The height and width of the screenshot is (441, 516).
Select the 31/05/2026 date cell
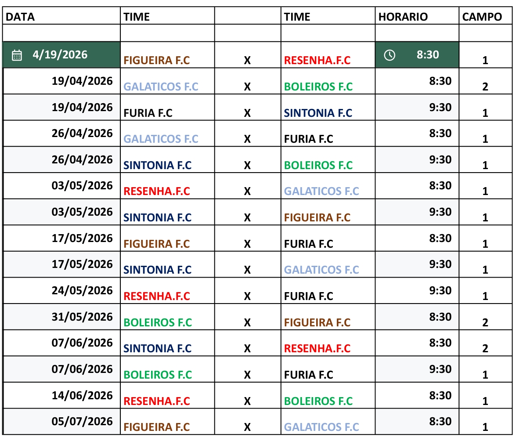coord(82,317)
